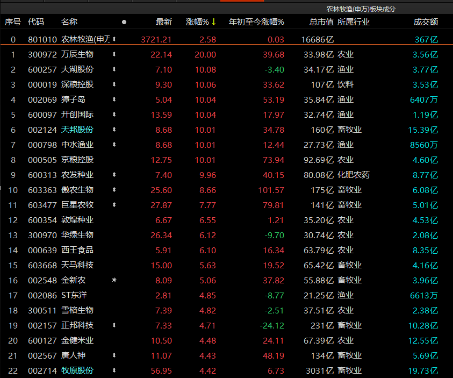The image size is (453, 378).
Task: Click the 名称 column header
Action: (69, 22)
